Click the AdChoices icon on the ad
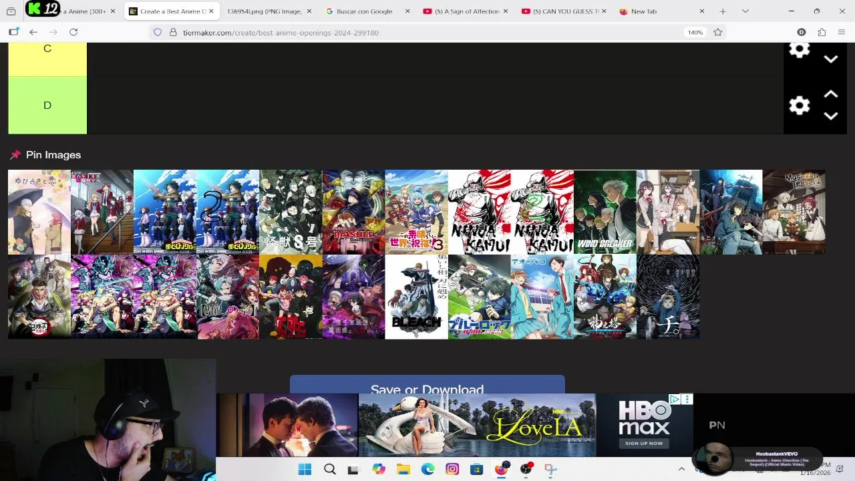 click(675, 399)
